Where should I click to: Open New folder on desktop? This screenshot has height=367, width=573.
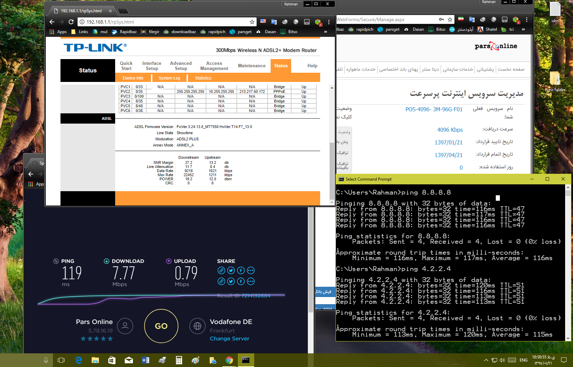point(555,81)
